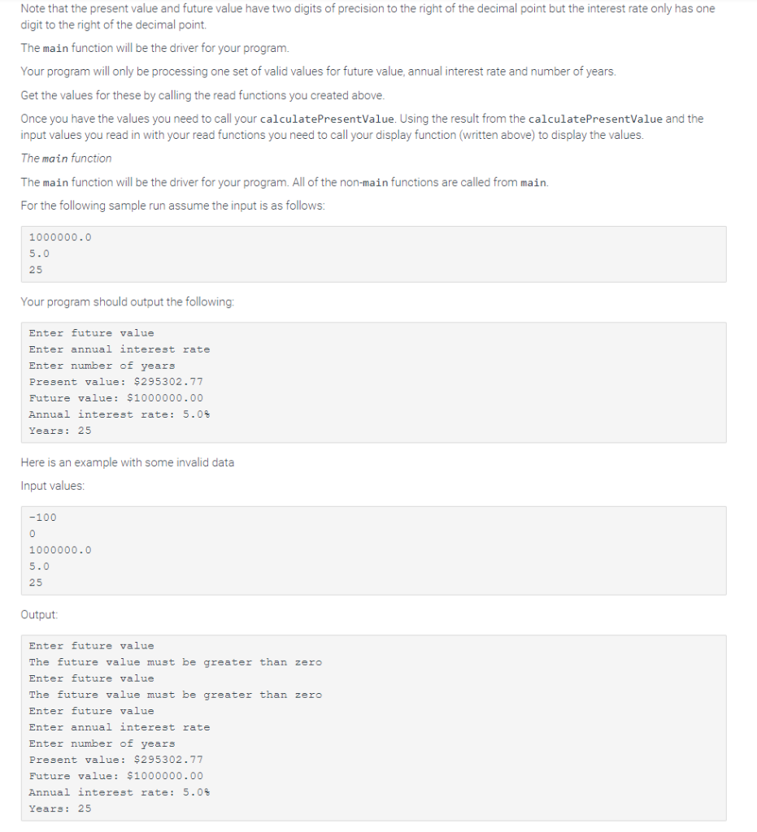Click 'Here is an example with some invalid data'
The height and width of the screenshot is (832, 757).
(x=128, y=462)
